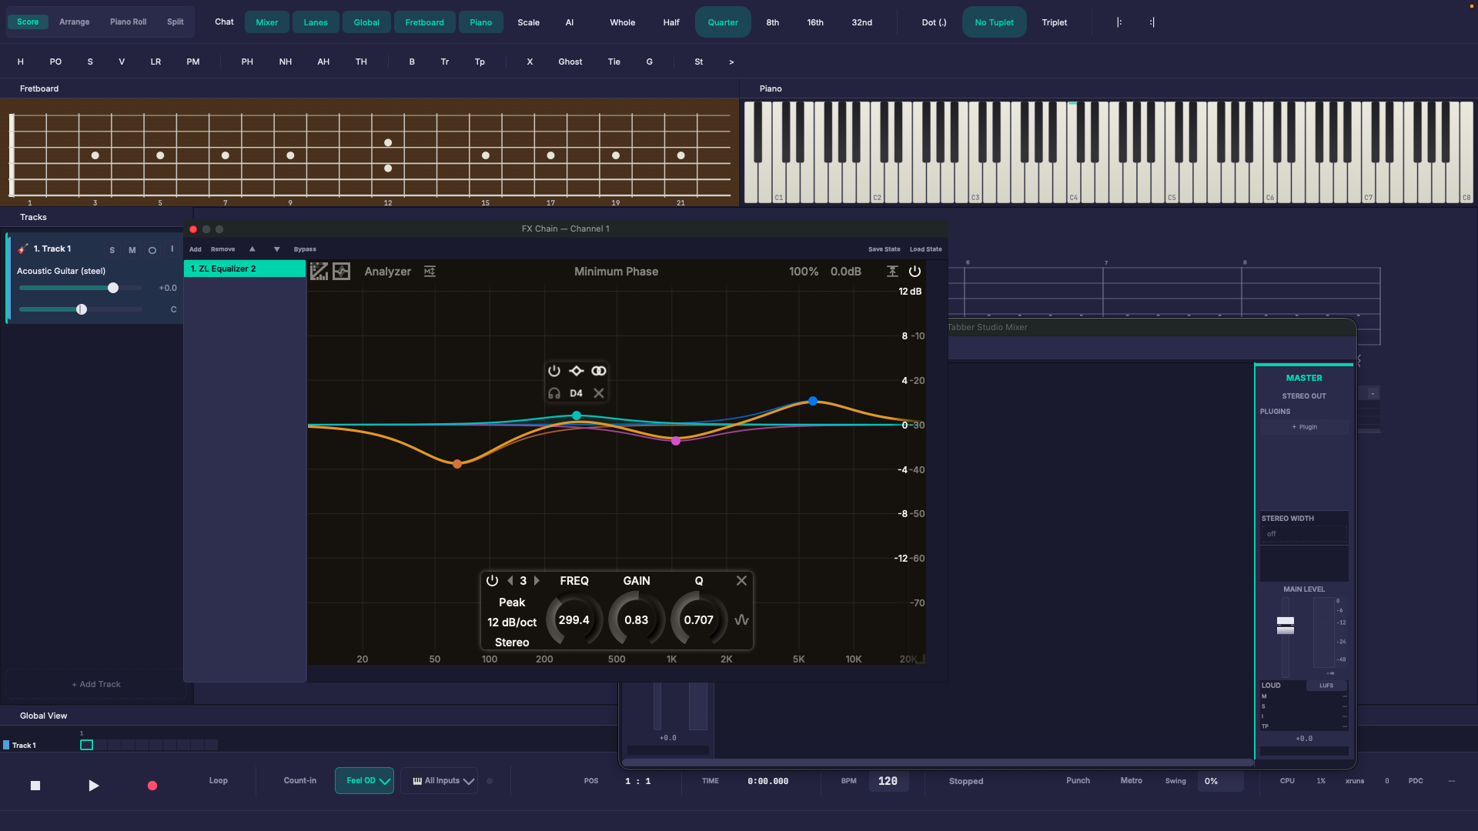Click the GAIN knob showing 0.83
The height and width of the screenshot is (831, 1478).
[x=636, y=620]
